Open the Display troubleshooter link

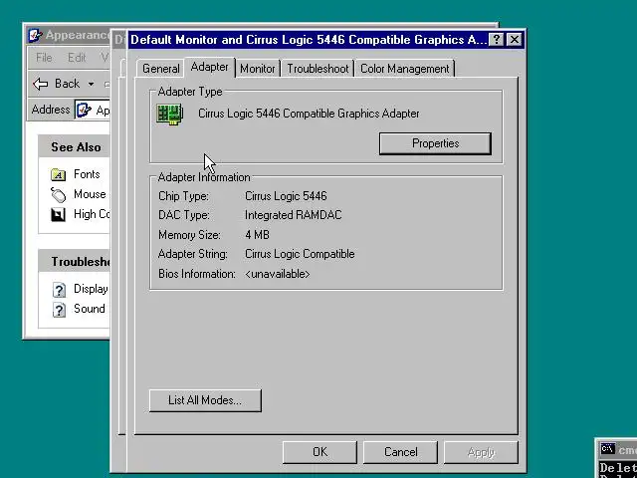91,289
